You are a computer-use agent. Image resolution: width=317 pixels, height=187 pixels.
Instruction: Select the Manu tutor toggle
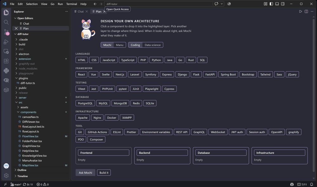pos(120,45)
